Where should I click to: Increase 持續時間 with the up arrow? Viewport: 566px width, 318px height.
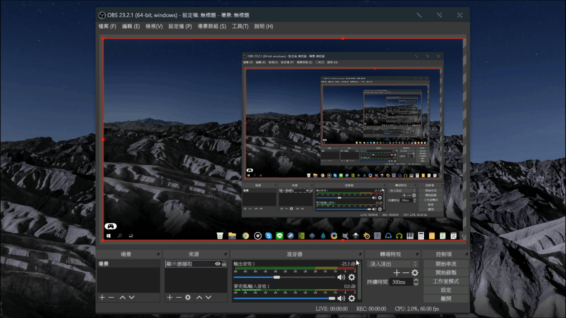tap(416, 280)
